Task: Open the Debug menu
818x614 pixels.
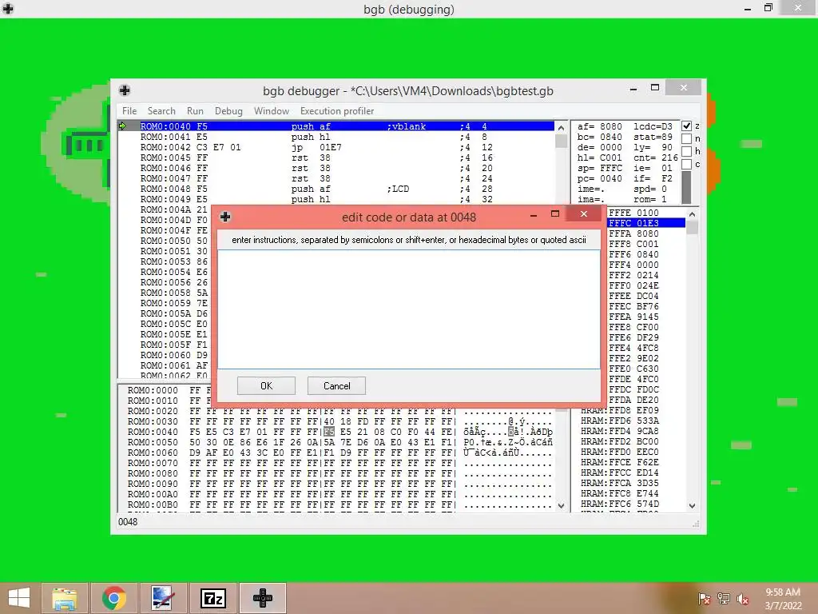Action: click(228, 110)
